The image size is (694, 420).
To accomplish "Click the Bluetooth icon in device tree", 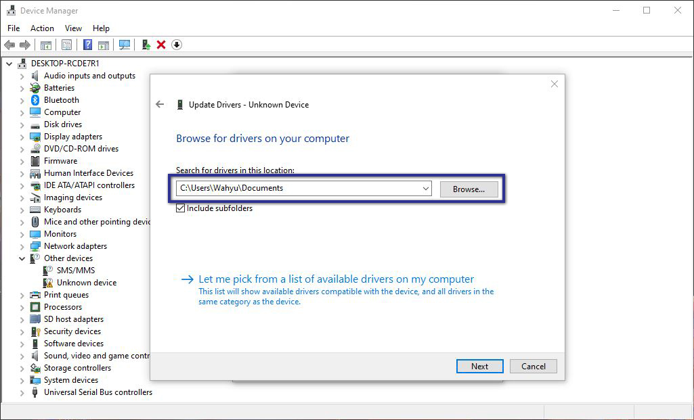I will pos(36,100).
